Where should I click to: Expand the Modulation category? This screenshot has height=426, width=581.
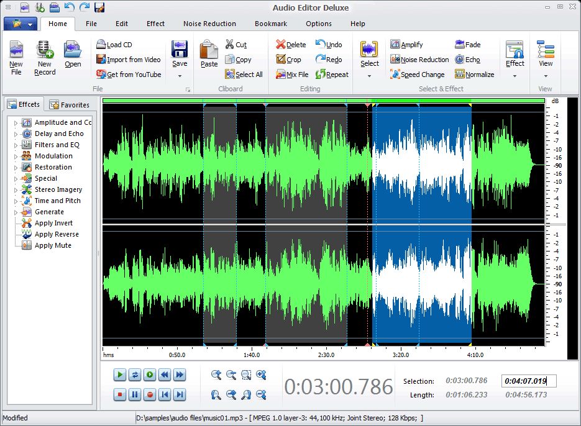pos(16,156)
